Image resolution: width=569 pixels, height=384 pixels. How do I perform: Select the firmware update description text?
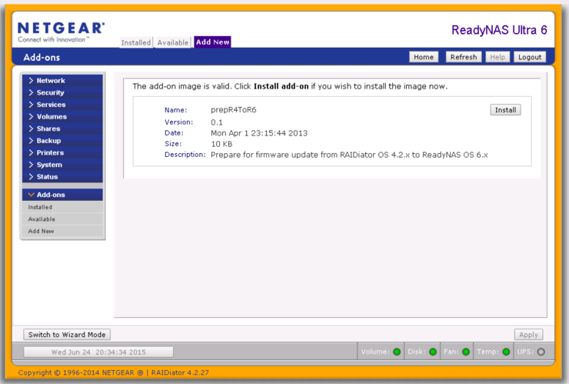[349, 155]
